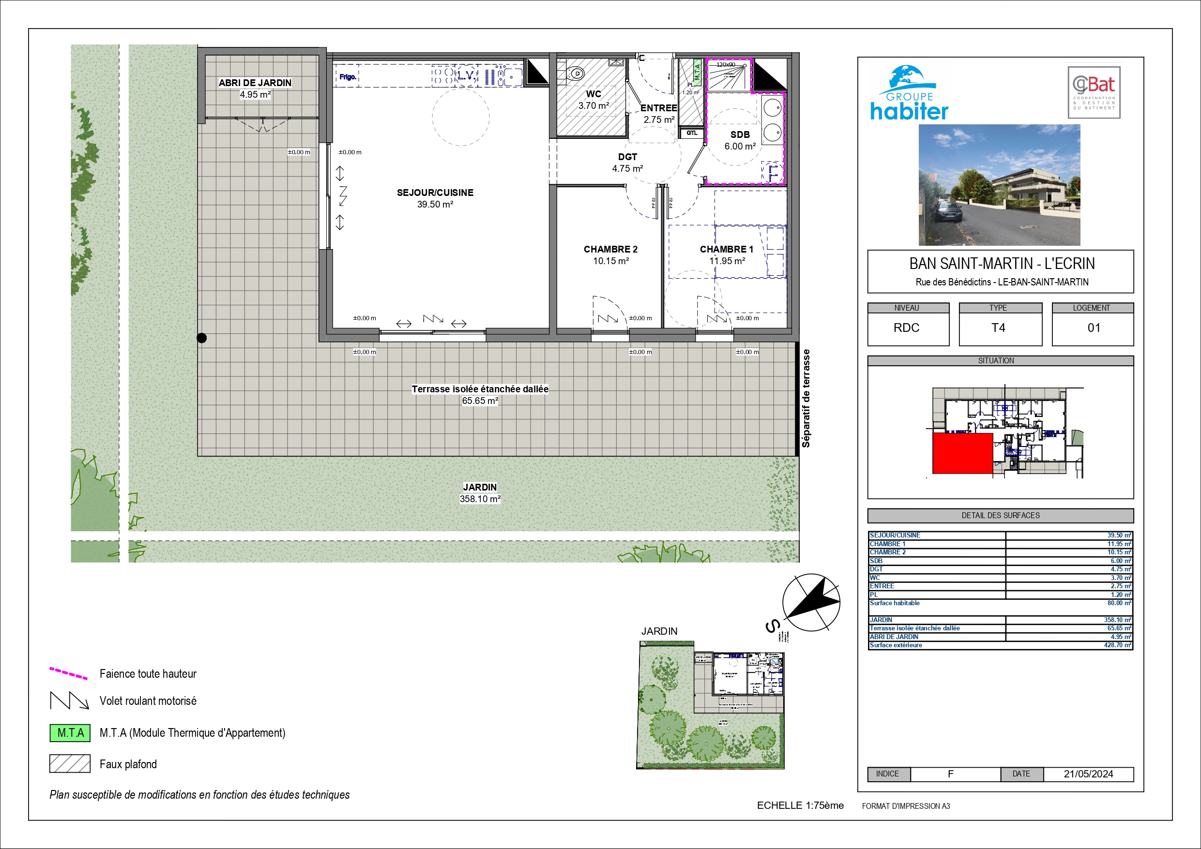Click the ABRI DE JARDIN row in the table

tap(1001, 637)
